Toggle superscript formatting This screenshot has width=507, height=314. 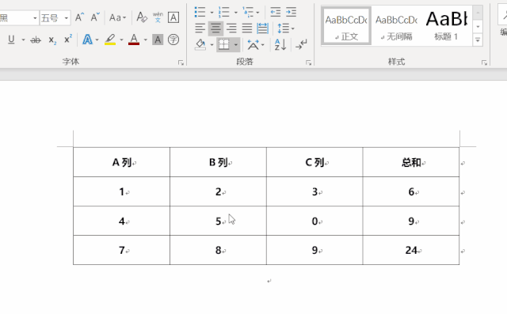[x=68, y=40]
